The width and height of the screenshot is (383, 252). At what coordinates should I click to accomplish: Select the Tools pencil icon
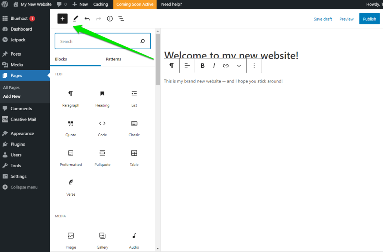point(76,19)
